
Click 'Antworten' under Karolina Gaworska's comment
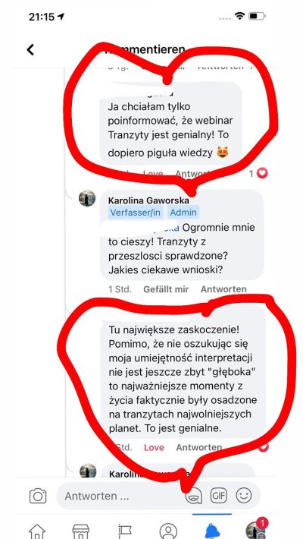[x=223, y=289]
